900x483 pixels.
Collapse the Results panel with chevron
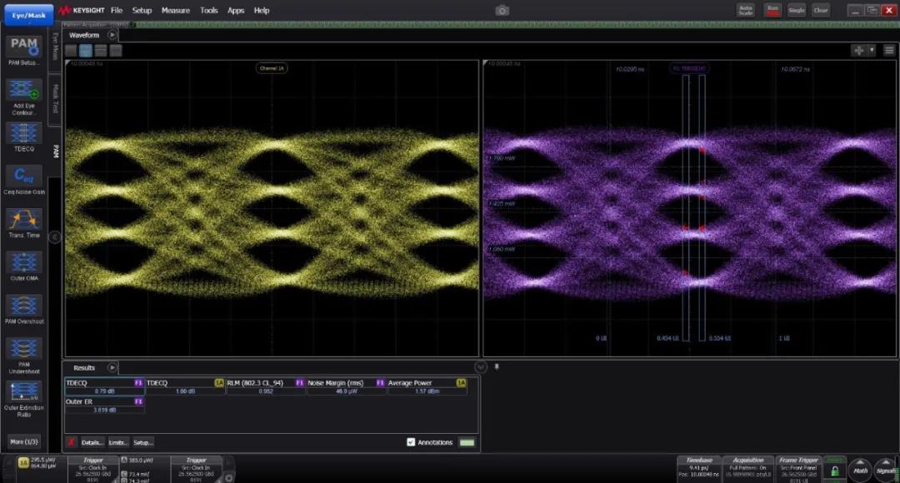pos(480,367)
